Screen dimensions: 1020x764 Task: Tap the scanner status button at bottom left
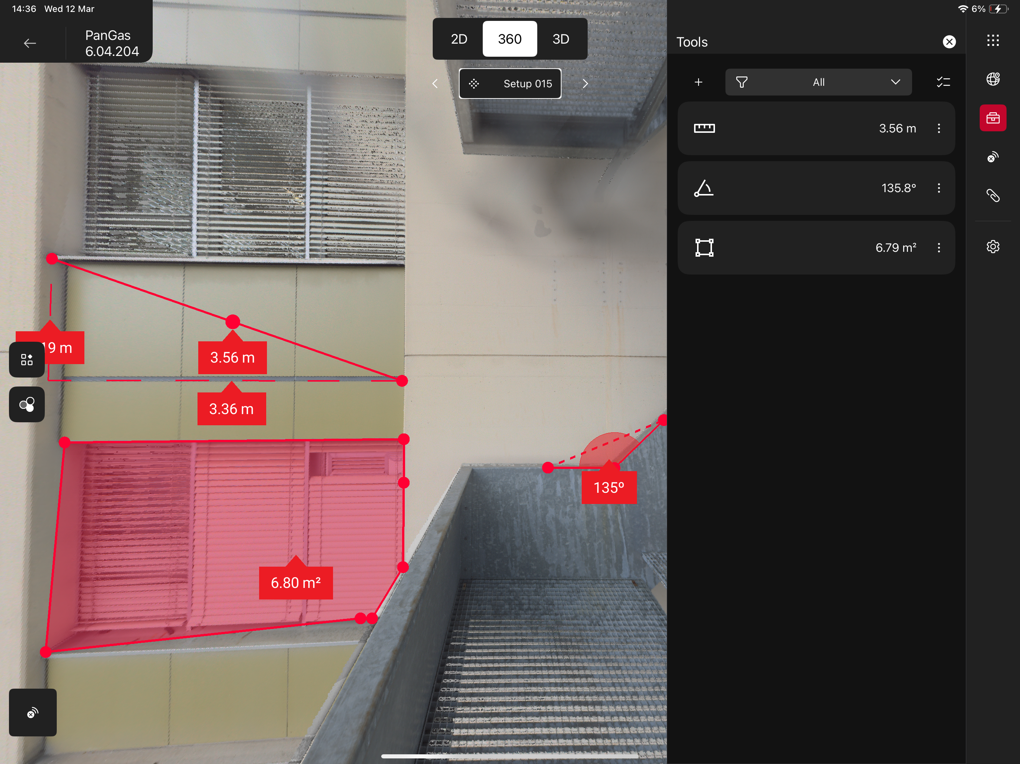32,713
